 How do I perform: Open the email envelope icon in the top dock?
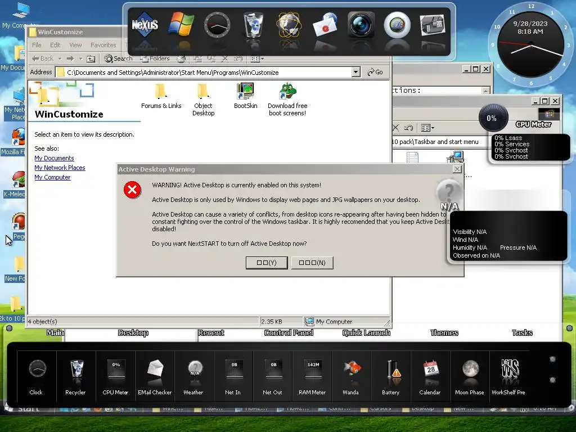coord(325,25)
